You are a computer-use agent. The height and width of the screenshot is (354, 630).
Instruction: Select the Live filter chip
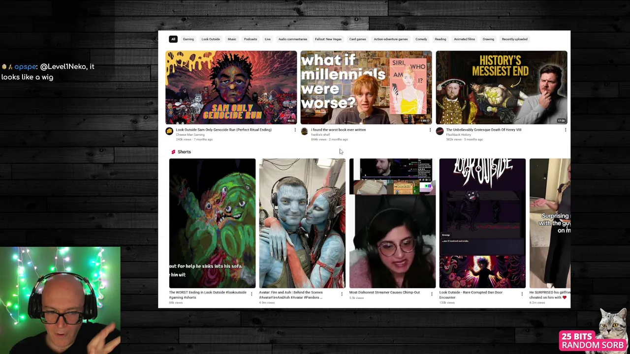[268, 39]
